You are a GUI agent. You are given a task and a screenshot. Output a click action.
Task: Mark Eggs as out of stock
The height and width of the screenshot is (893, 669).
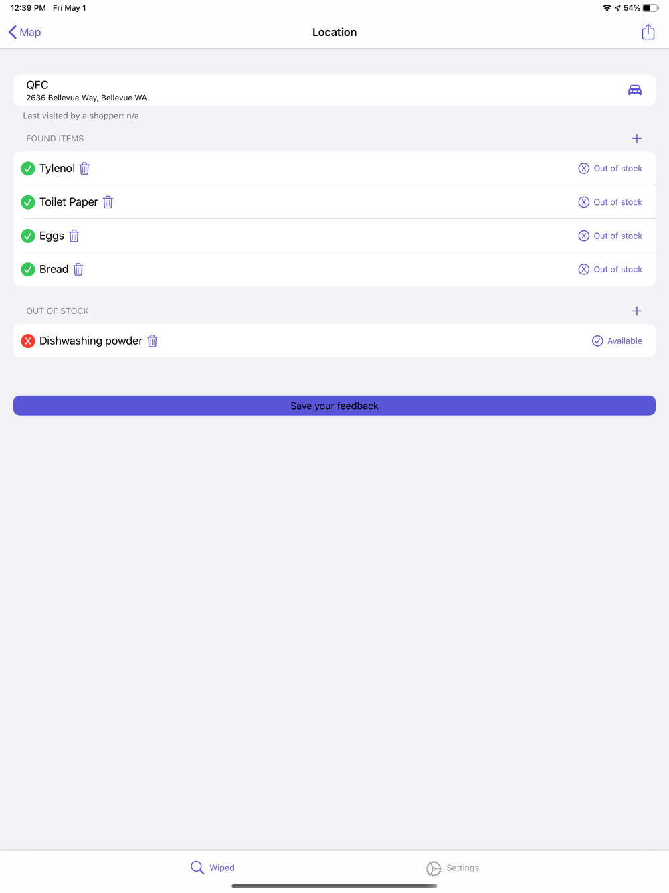(610, 236)
